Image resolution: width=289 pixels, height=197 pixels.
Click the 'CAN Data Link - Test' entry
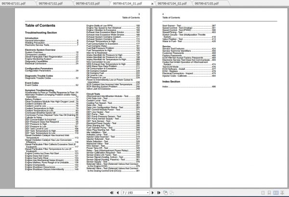(113, 98)
